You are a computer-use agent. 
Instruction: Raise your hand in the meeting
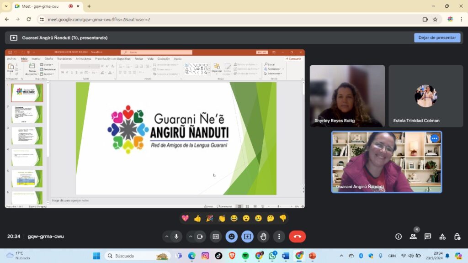click(x=263, y=237)
